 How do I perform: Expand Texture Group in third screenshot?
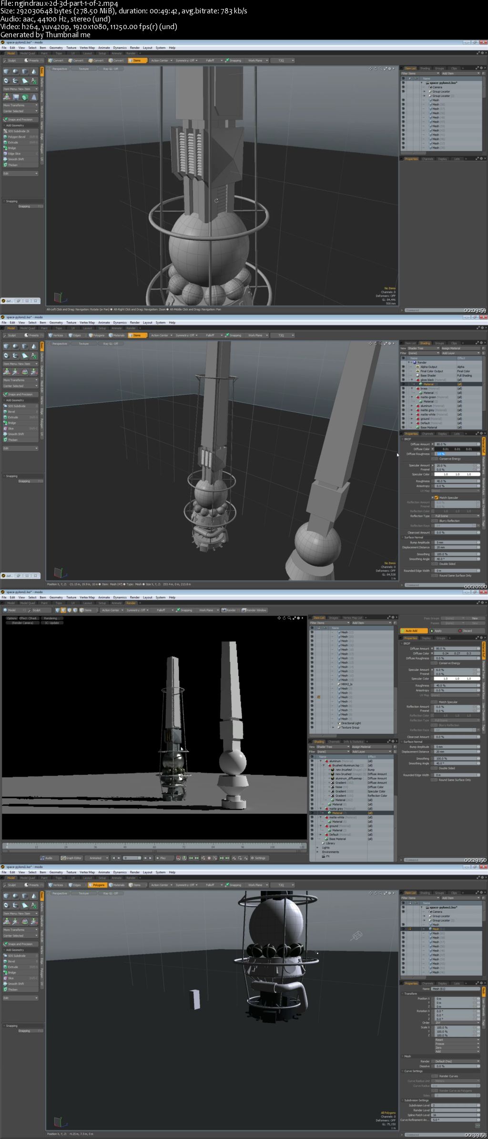pos(333,727)
